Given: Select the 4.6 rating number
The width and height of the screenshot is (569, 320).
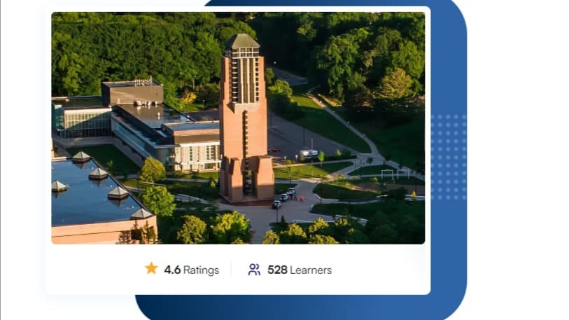Looking at the screenshot, I should (172, 270).
